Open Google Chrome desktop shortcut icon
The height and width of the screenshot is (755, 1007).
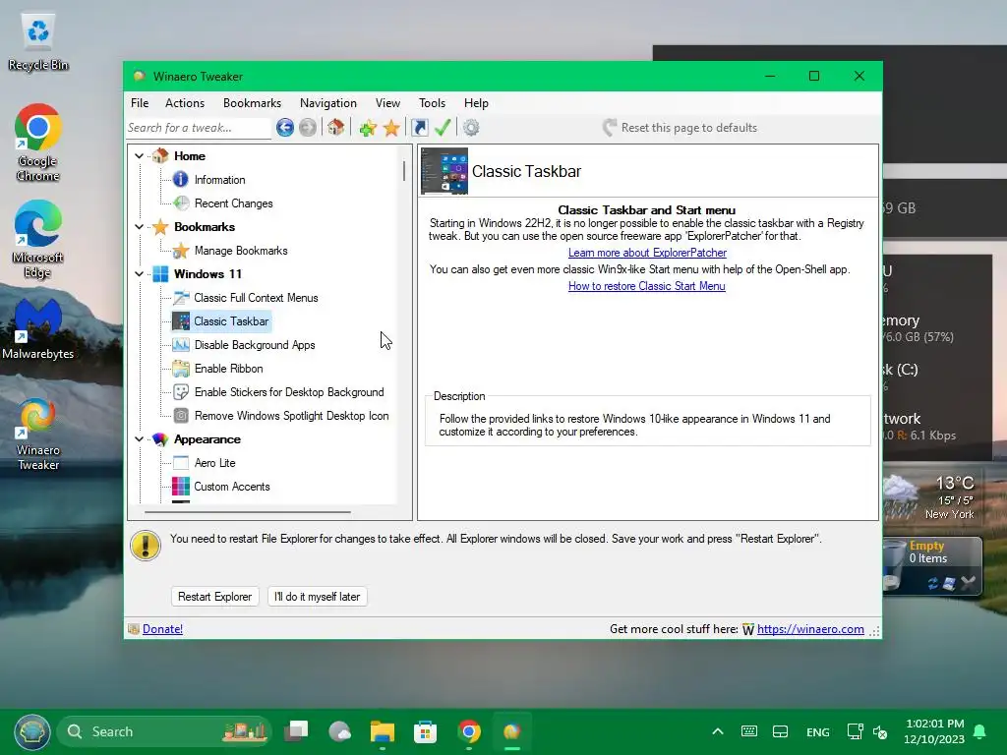[37, 127]
